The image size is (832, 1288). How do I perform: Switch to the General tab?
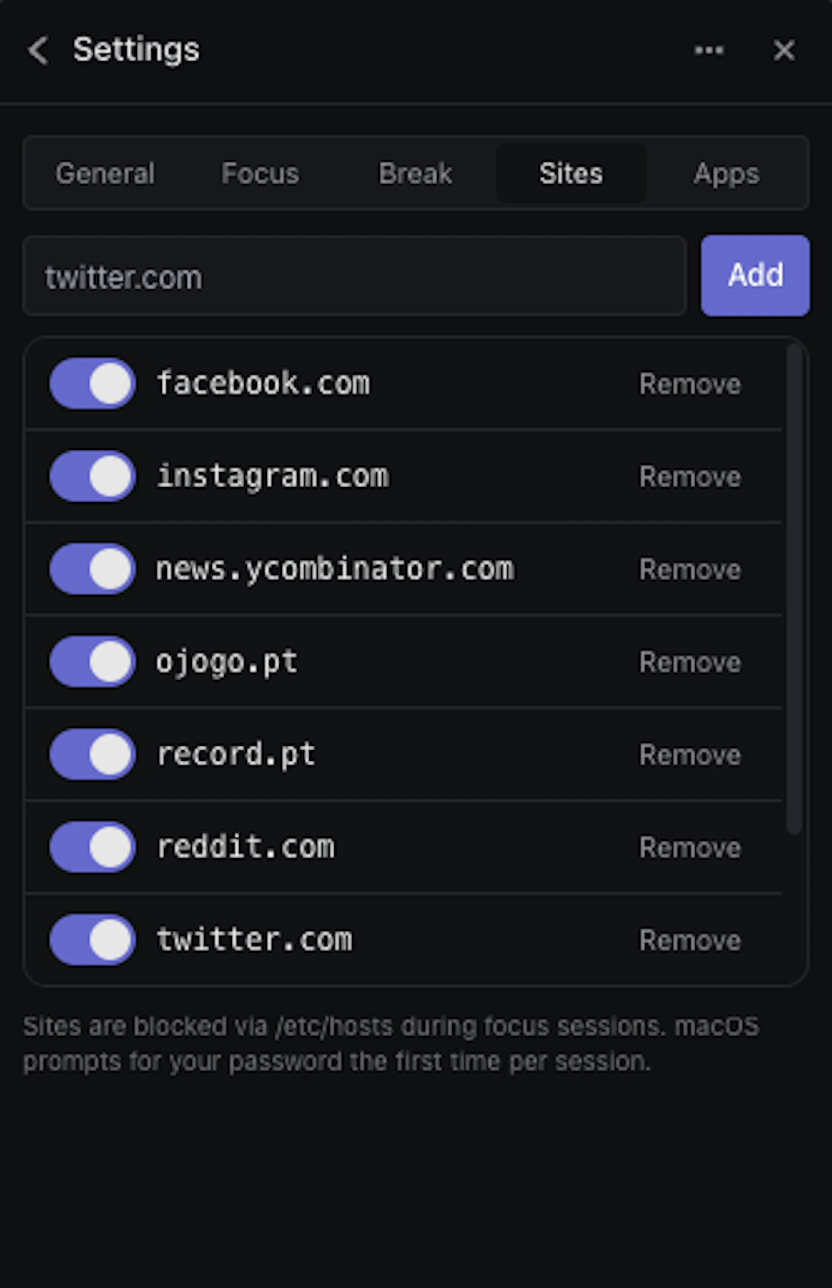(106, 174)
